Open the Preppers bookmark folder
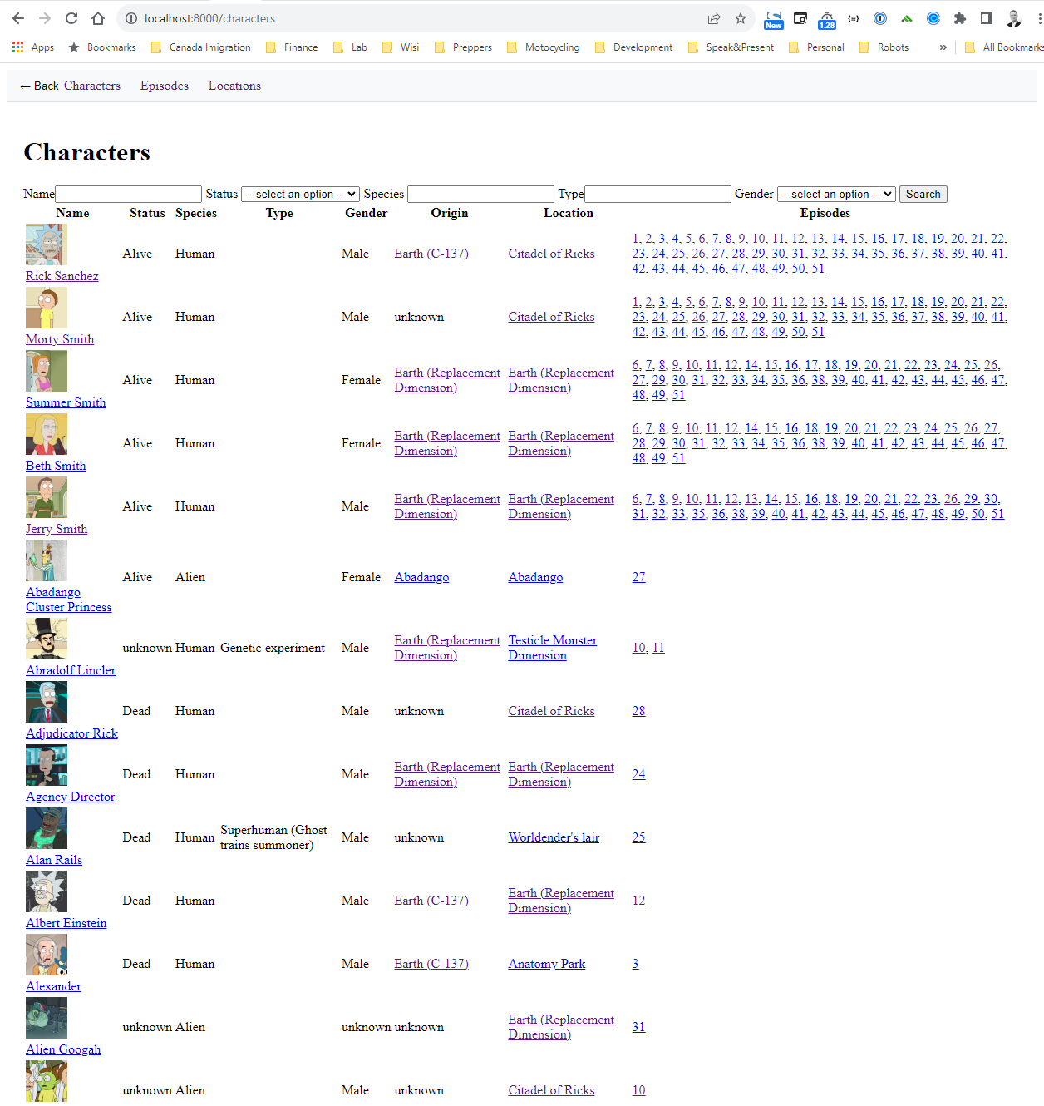The image size is (1044, 1106). (464, 47)
